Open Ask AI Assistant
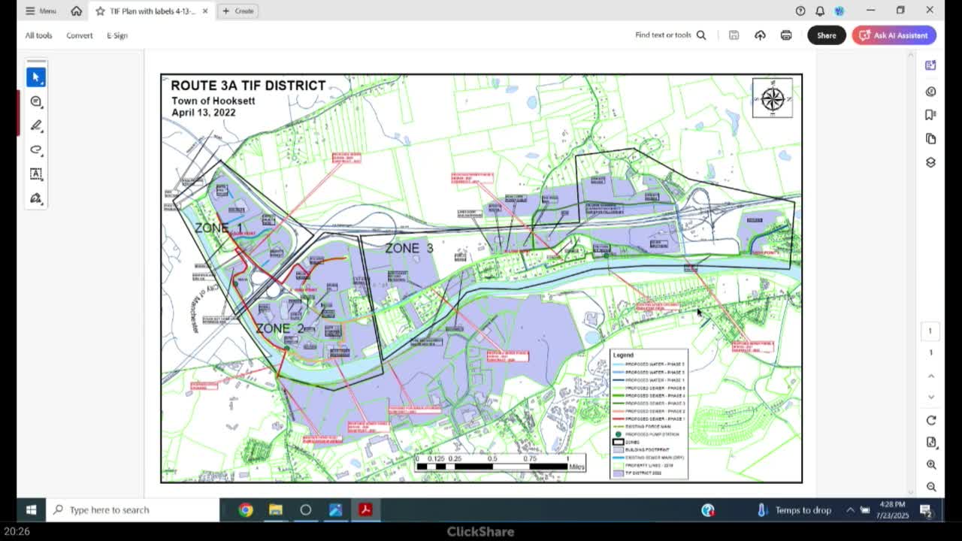The width and height of the screenshot is (962, 541). [894, 35]
